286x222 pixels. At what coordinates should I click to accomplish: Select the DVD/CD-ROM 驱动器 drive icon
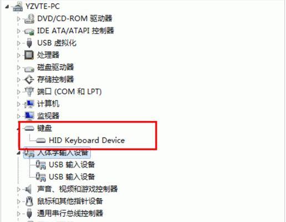(29, 19)
